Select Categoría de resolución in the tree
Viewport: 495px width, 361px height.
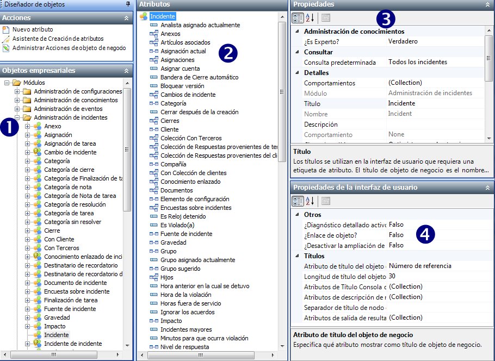75,204
